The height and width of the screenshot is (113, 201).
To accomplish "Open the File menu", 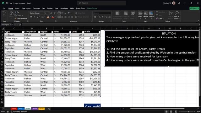I will [x=4, y=8].
